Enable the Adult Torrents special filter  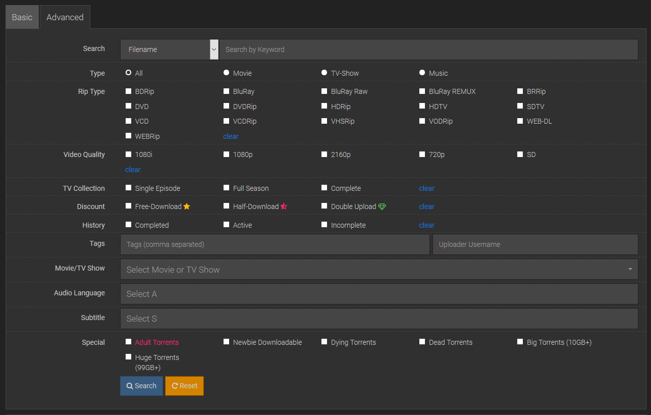coord(128,342)
